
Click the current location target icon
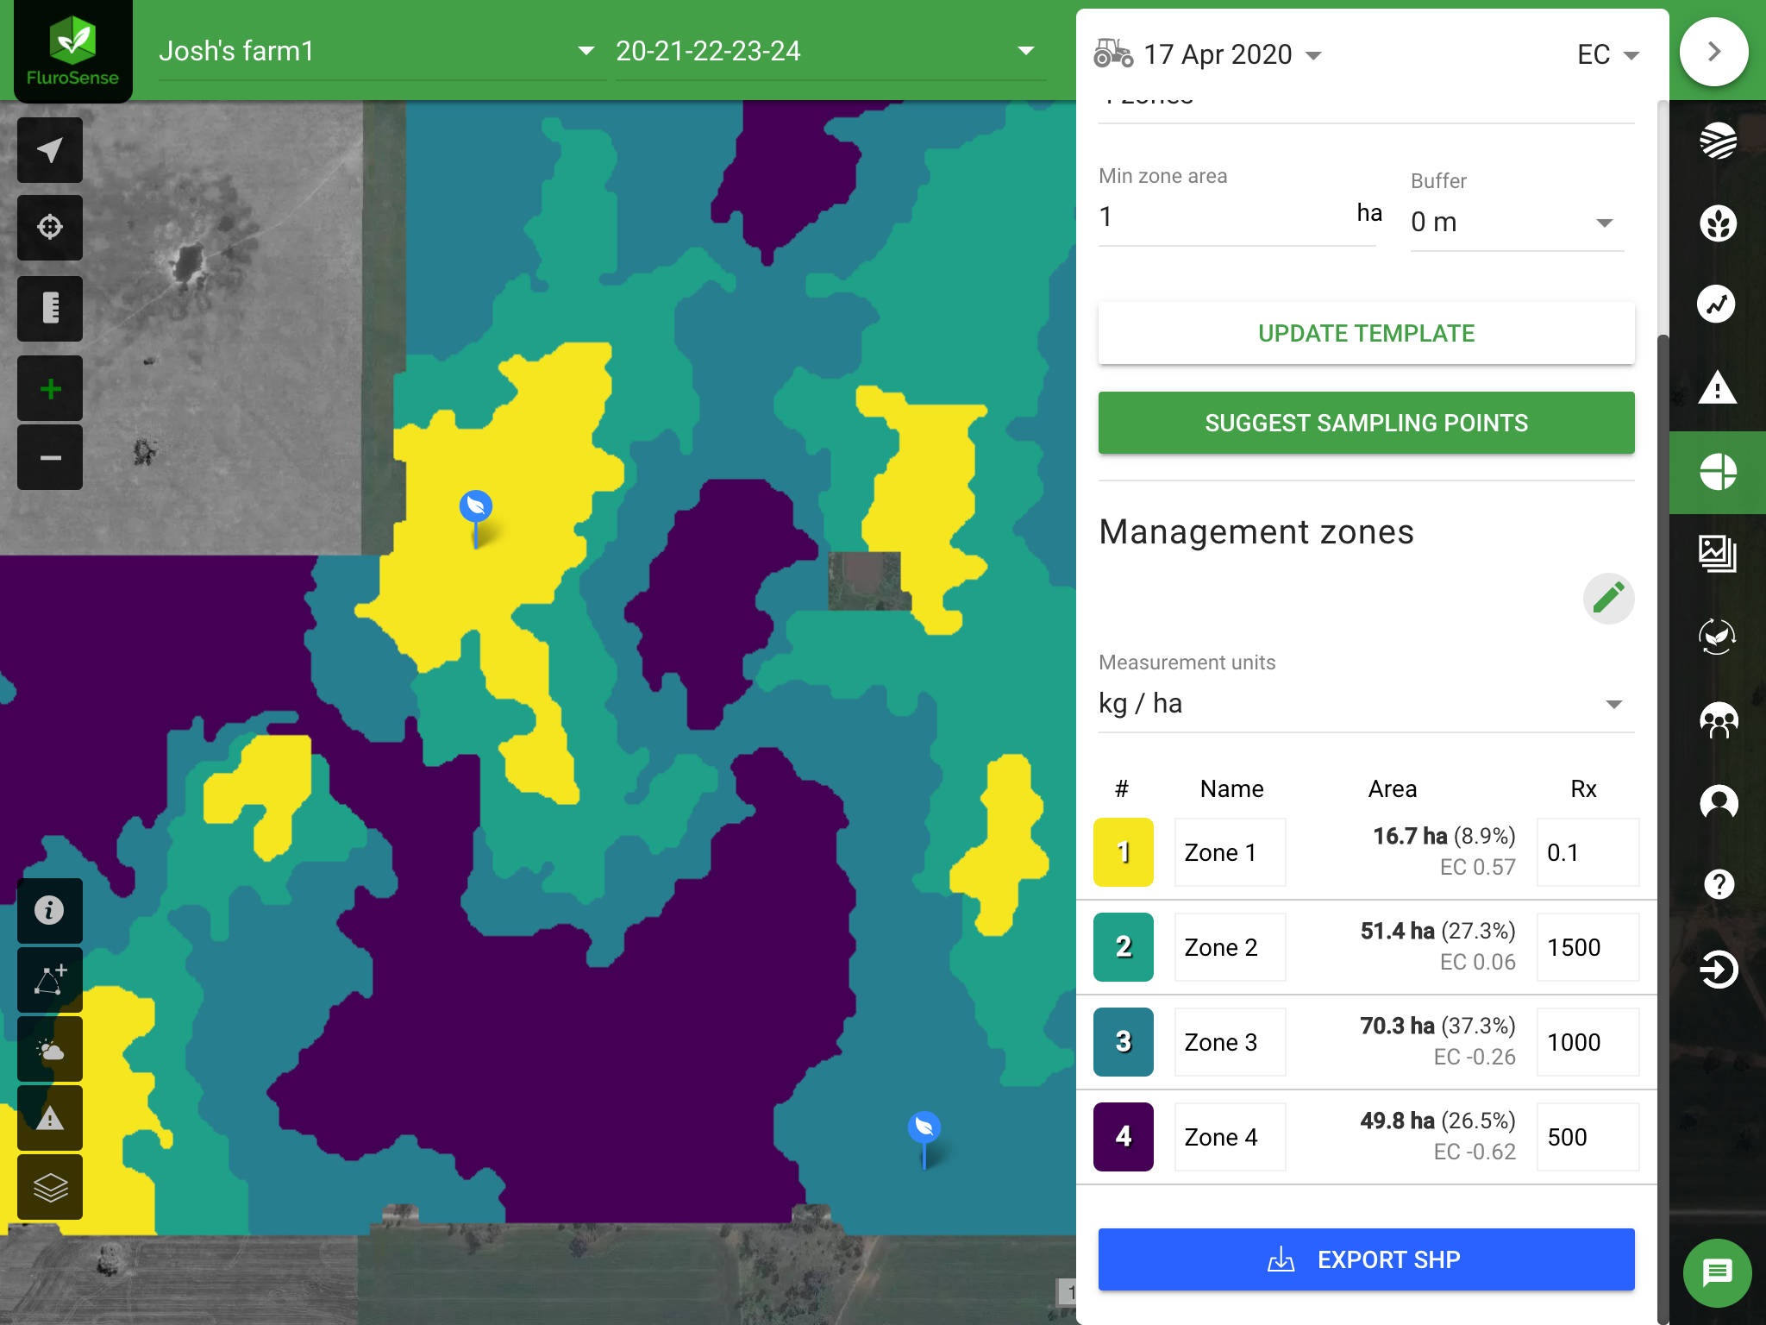(49, 228)
